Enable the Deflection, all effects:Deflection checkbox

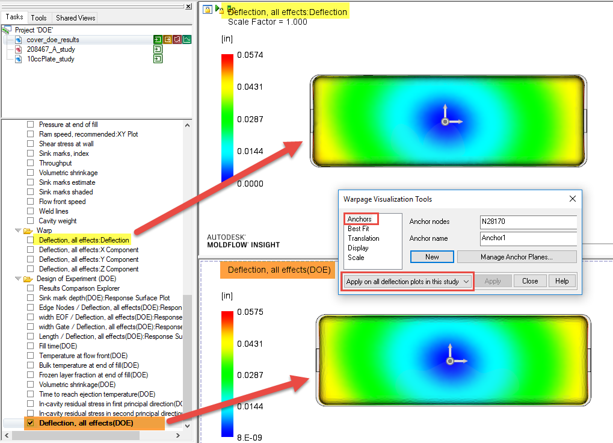tap(29, 240)
